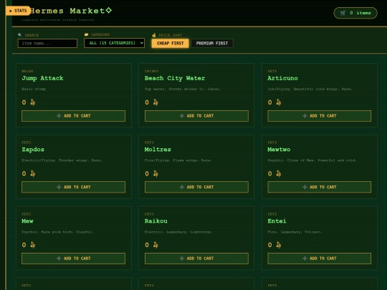Click the Raikou item title

[x=156, y=221]
